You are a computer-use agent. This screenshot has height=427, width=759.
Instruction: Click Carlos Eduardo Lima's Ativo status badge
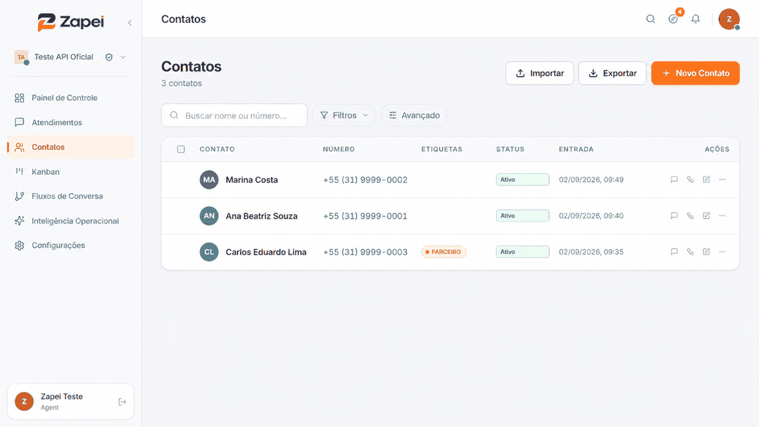coord(522,252)
